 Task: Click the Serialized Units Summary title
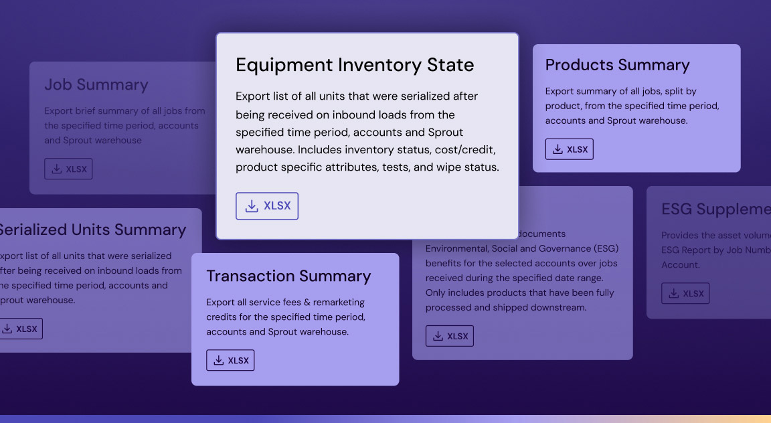[92, 230]
